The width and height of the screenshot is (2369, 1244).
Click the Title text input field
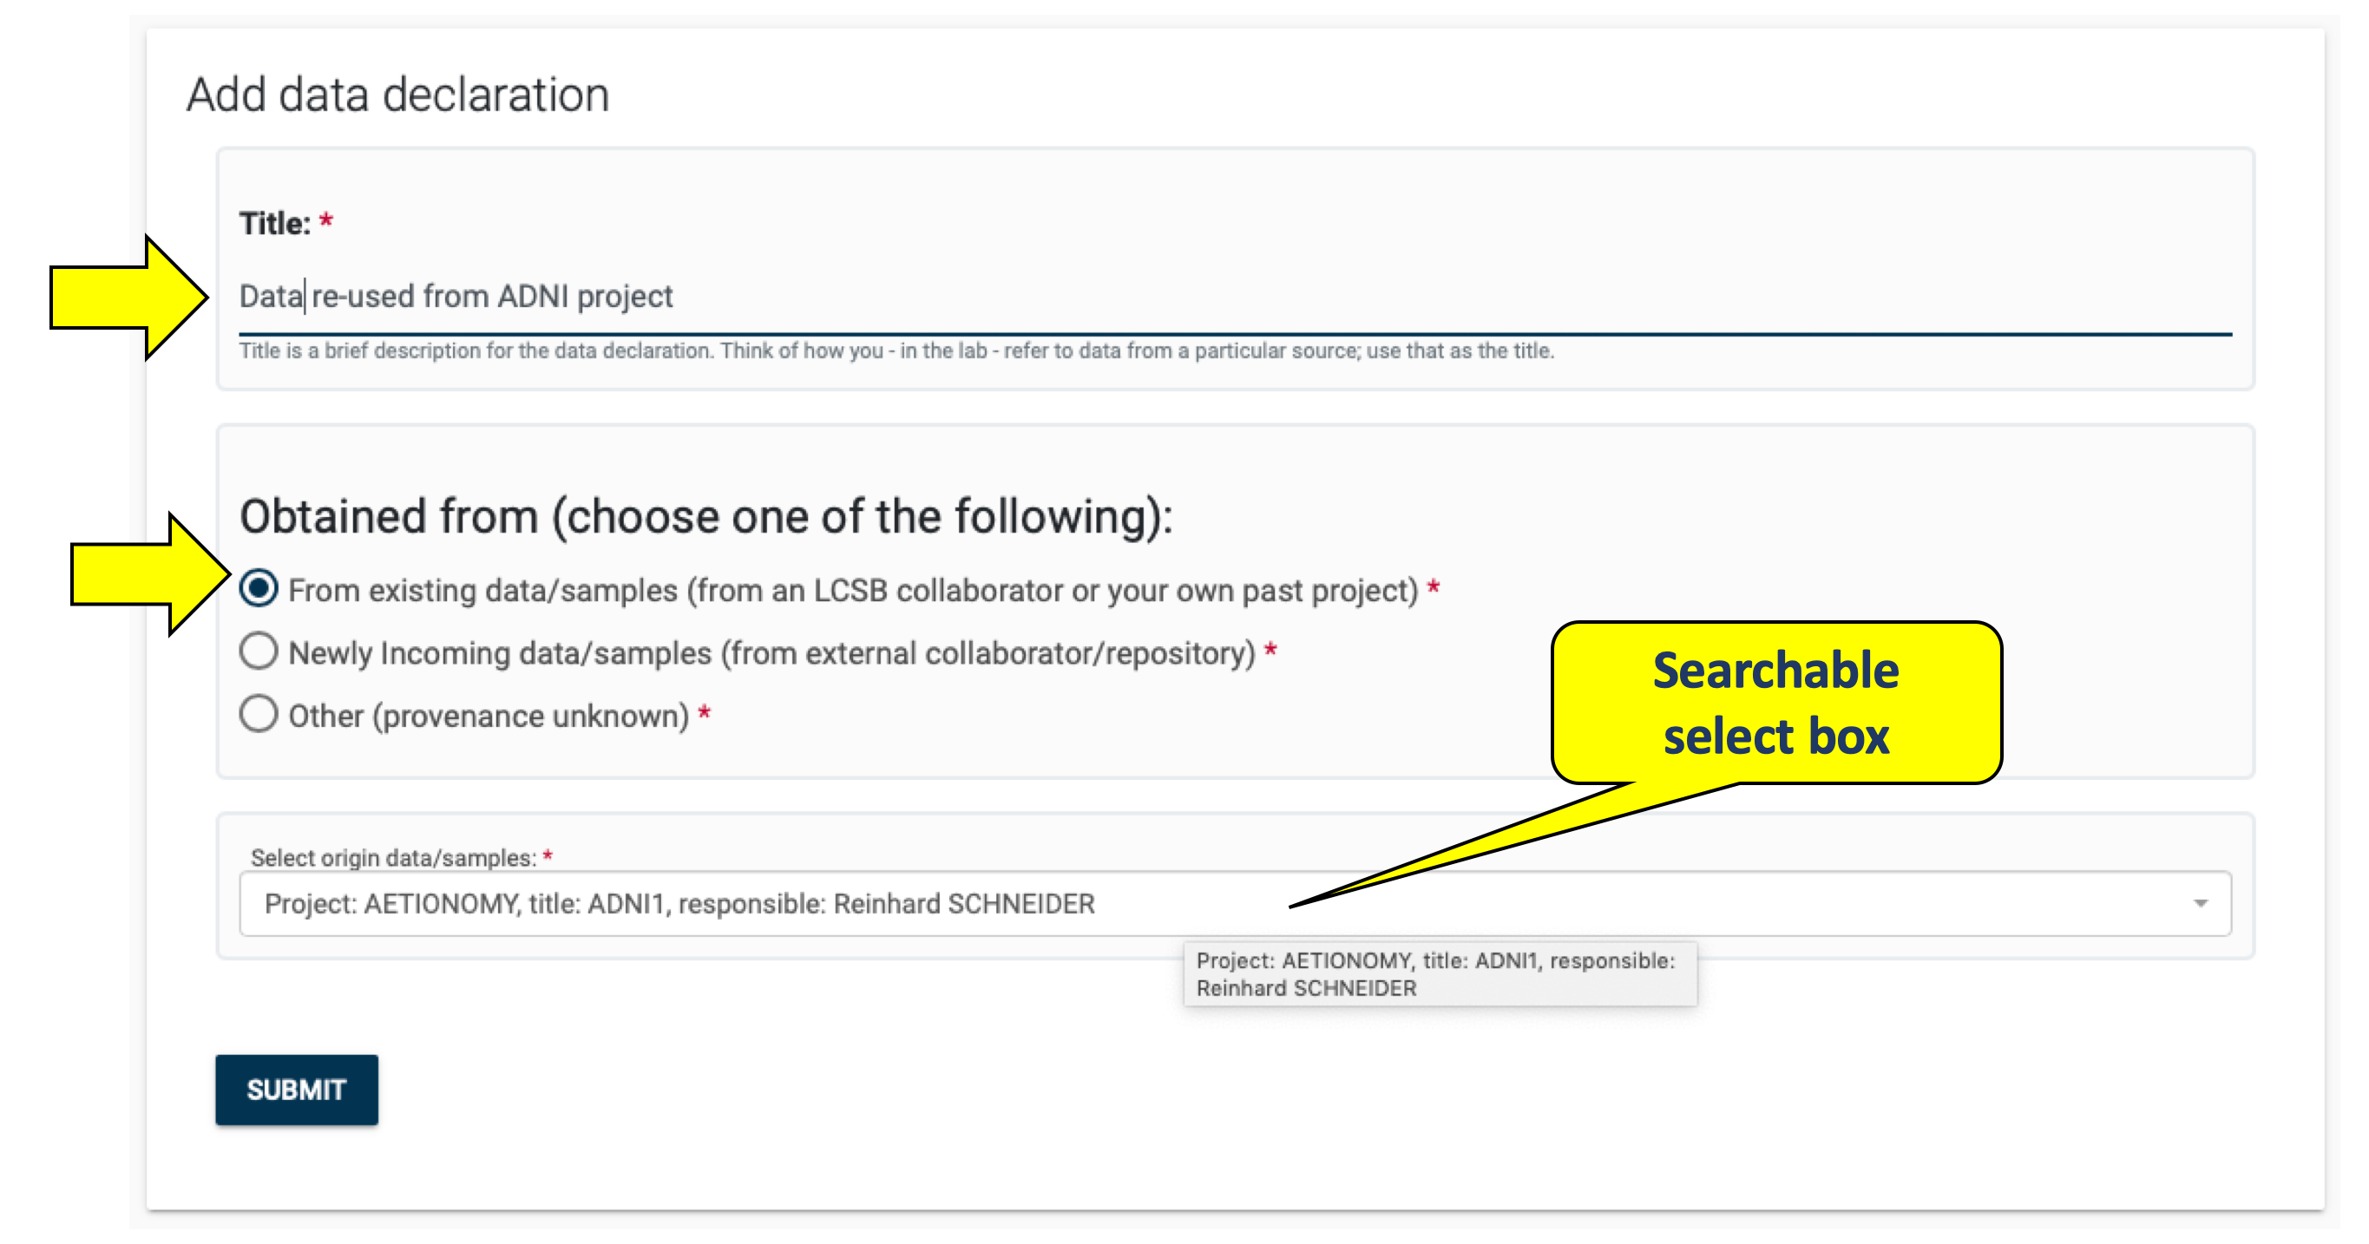click(x=1232, y=297)
